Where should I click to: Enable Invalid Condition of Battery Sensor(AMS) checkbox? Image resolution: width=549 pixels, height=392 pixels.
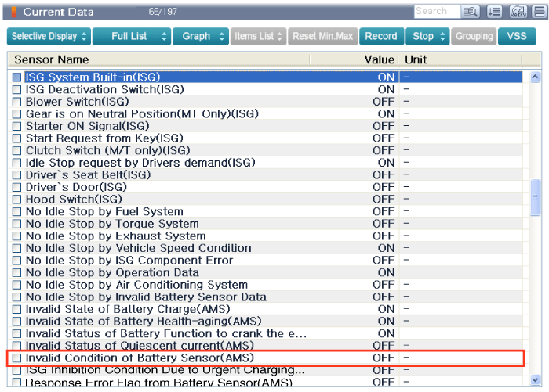tap(17, 358)
